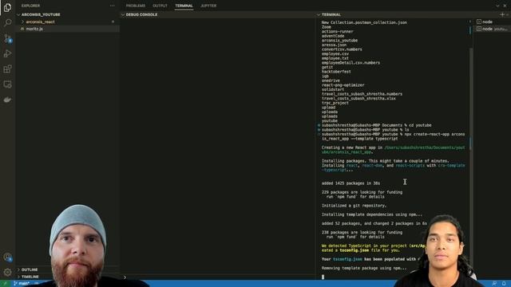Close the bottom panel with X icon

505,6
